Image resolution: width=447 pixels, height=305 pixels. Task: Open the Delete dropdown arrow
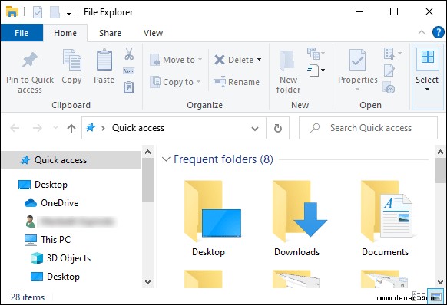click(x=259, y=60)
